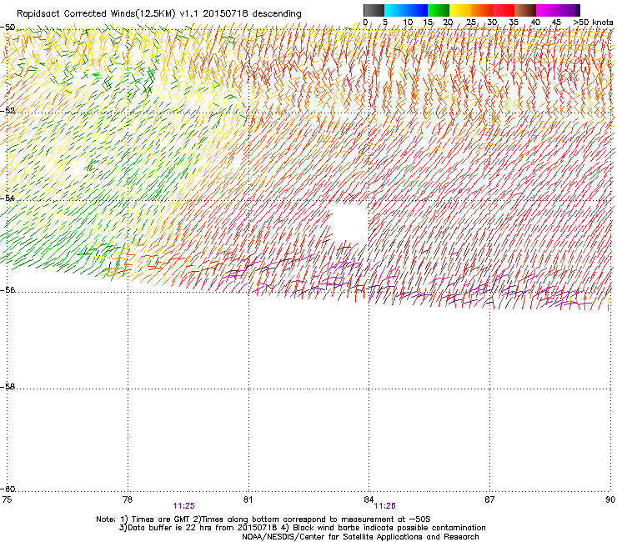
Task: Click the '78' longitude axis label
Action: coord(127,499)
